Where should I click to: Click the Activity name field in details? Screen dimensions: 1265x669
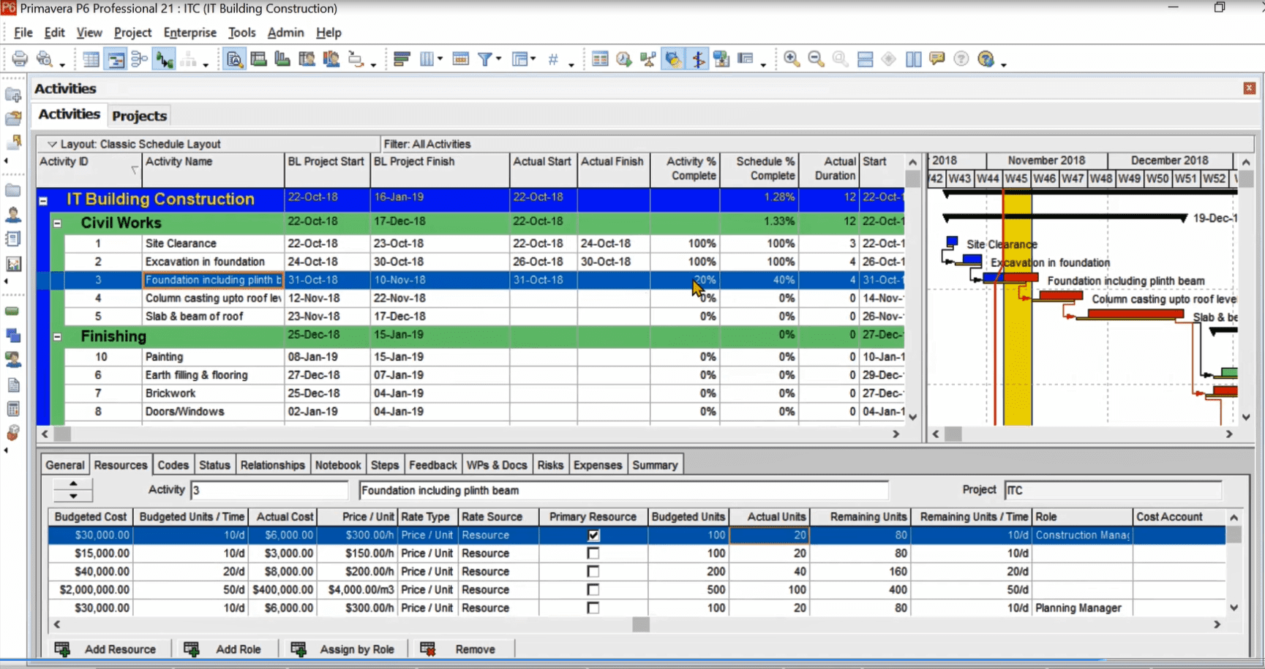623,490
